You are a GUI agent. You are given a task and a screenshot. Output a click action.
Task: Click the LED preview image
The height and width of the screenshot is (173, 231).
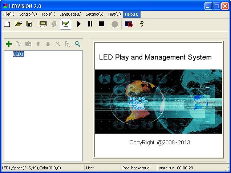tap(158, 102)
